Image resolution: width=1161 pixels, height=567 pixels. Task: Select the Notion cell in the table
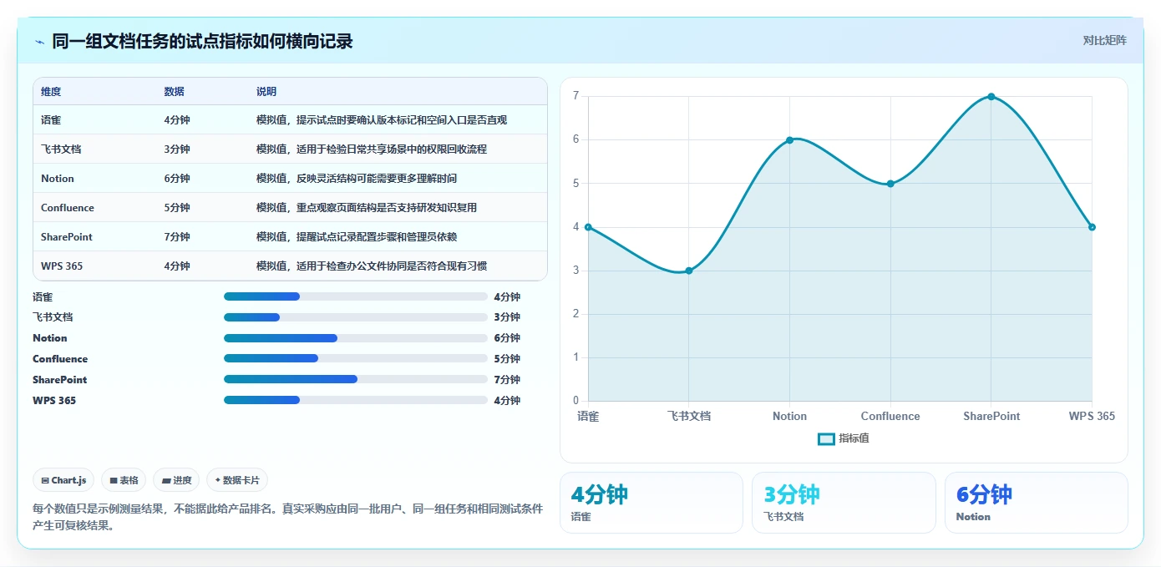tap(58, 179)
